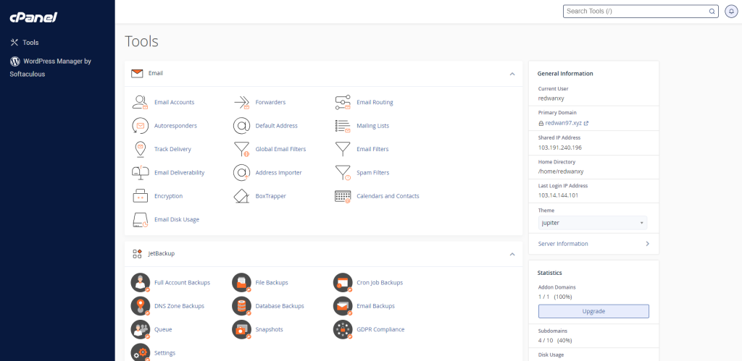This screenshot has width=742, height=361.
Task: Click the Search Tools input field
Action: 636,12
